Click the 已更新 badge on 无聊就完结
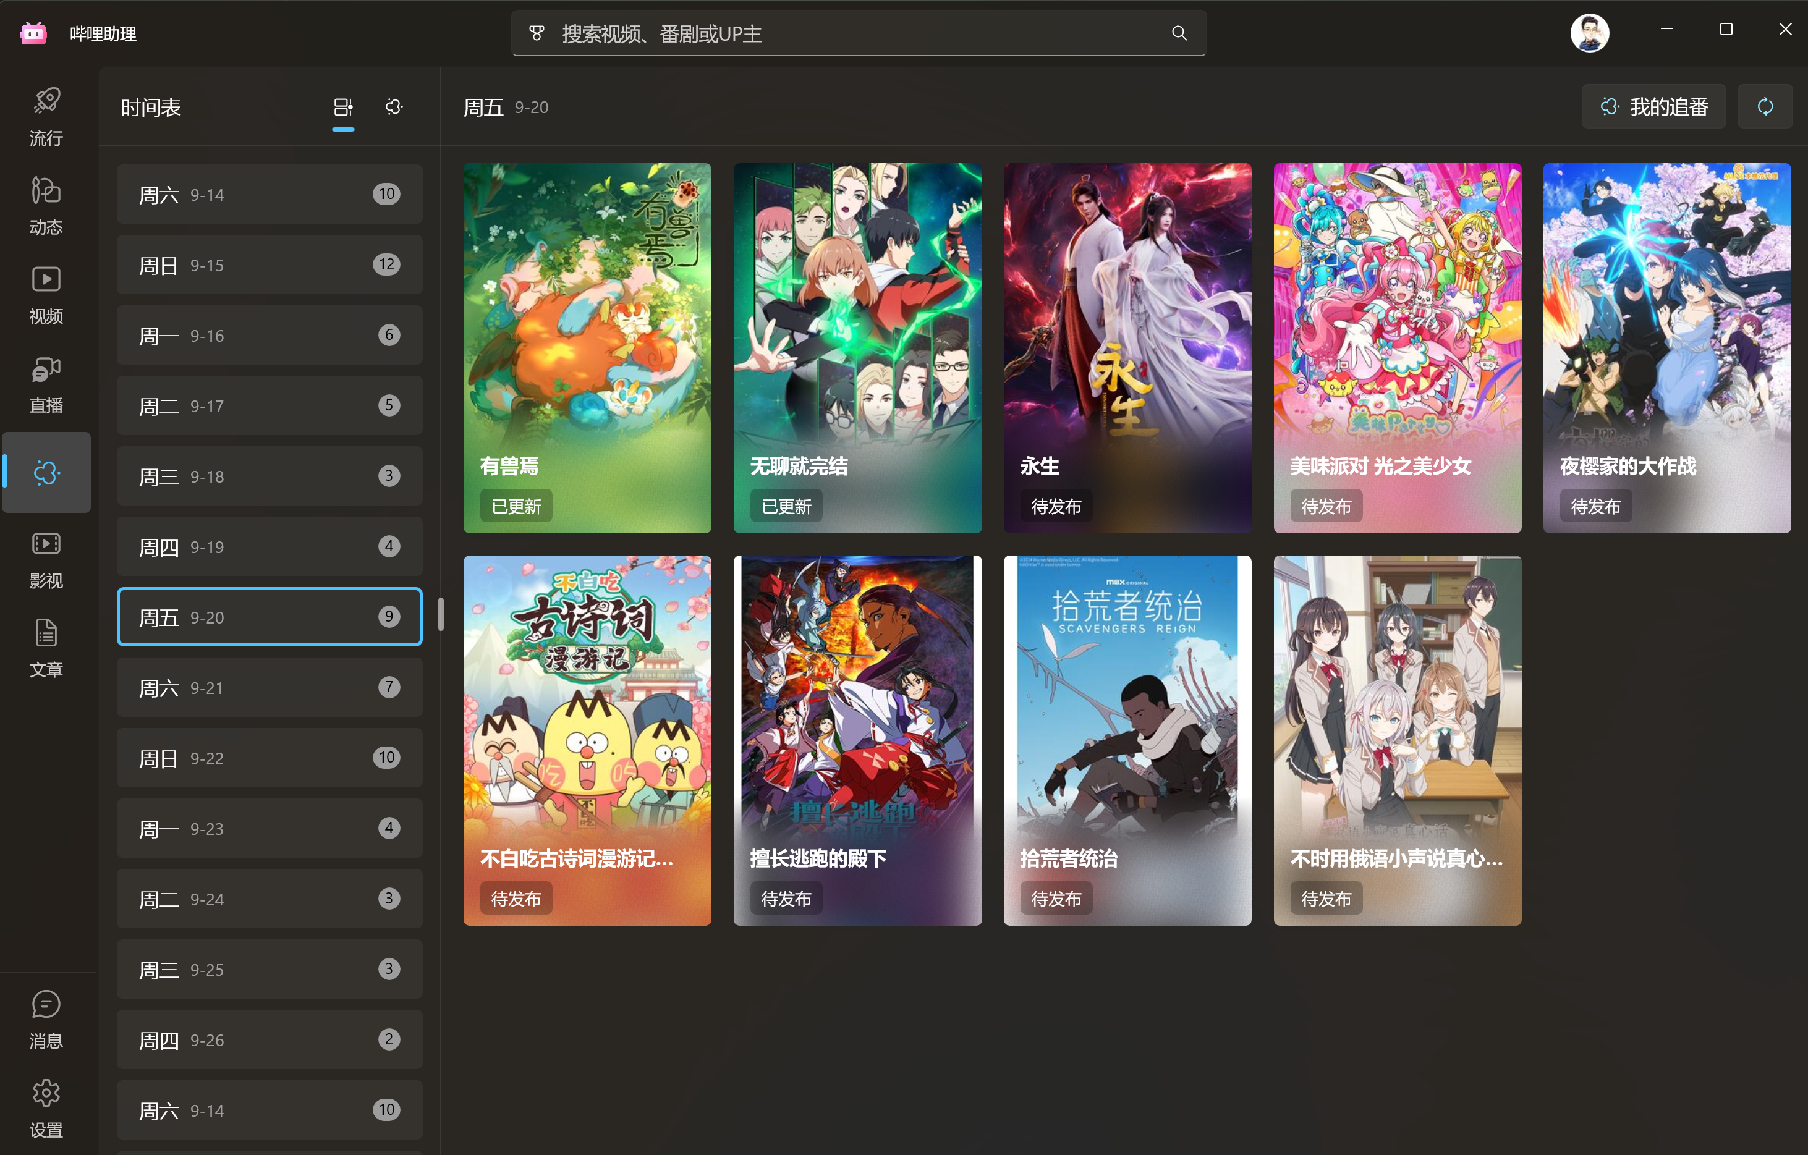This screenshot has height=1155, width=1808. pos(787,507)
